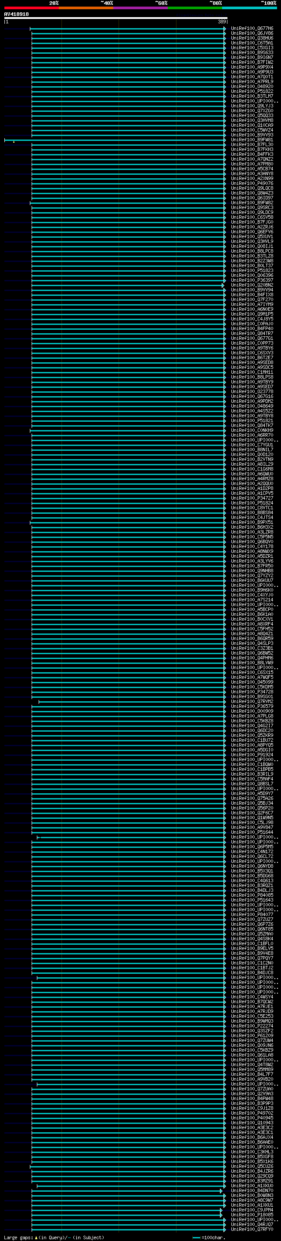Select the UniRef100_Q6EFV6 label
Screen dimensions: 281x1241
tap(252, 232)
